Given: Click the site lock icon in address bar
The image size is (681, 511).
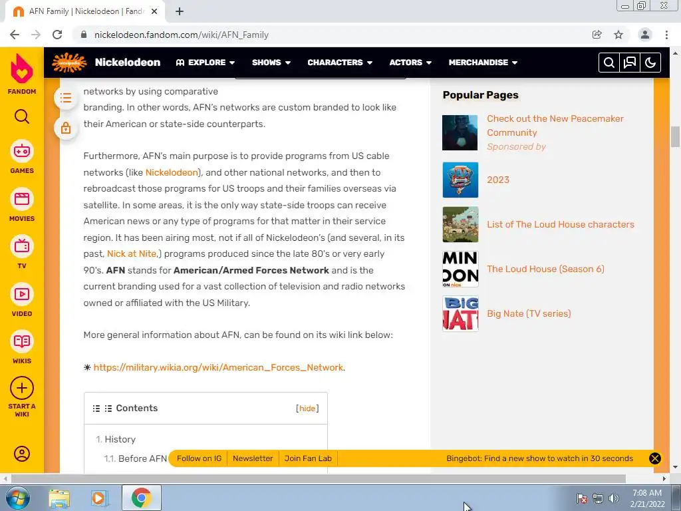Looking at the screenshot, I should click(x=84, y=35).
